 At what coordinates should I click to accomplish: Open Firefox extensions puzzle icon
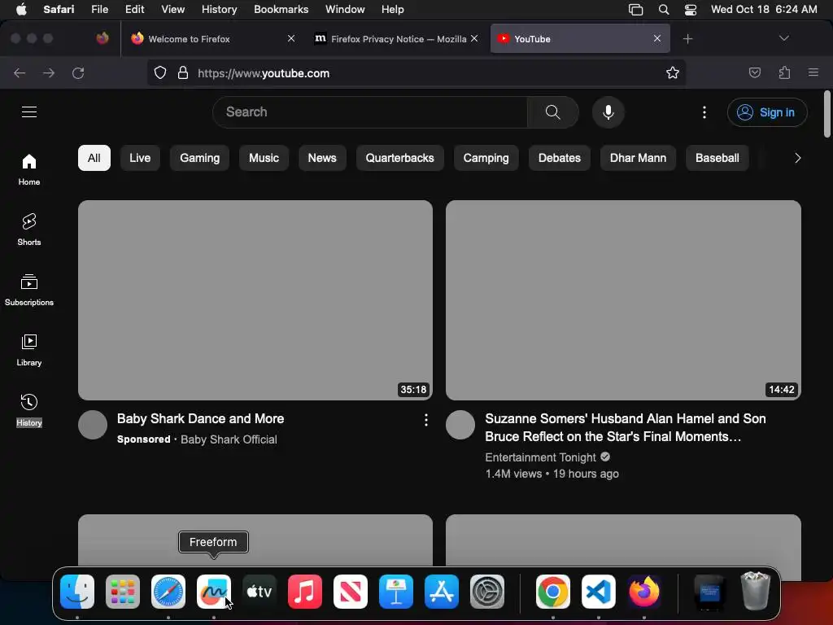click(784, 72)
